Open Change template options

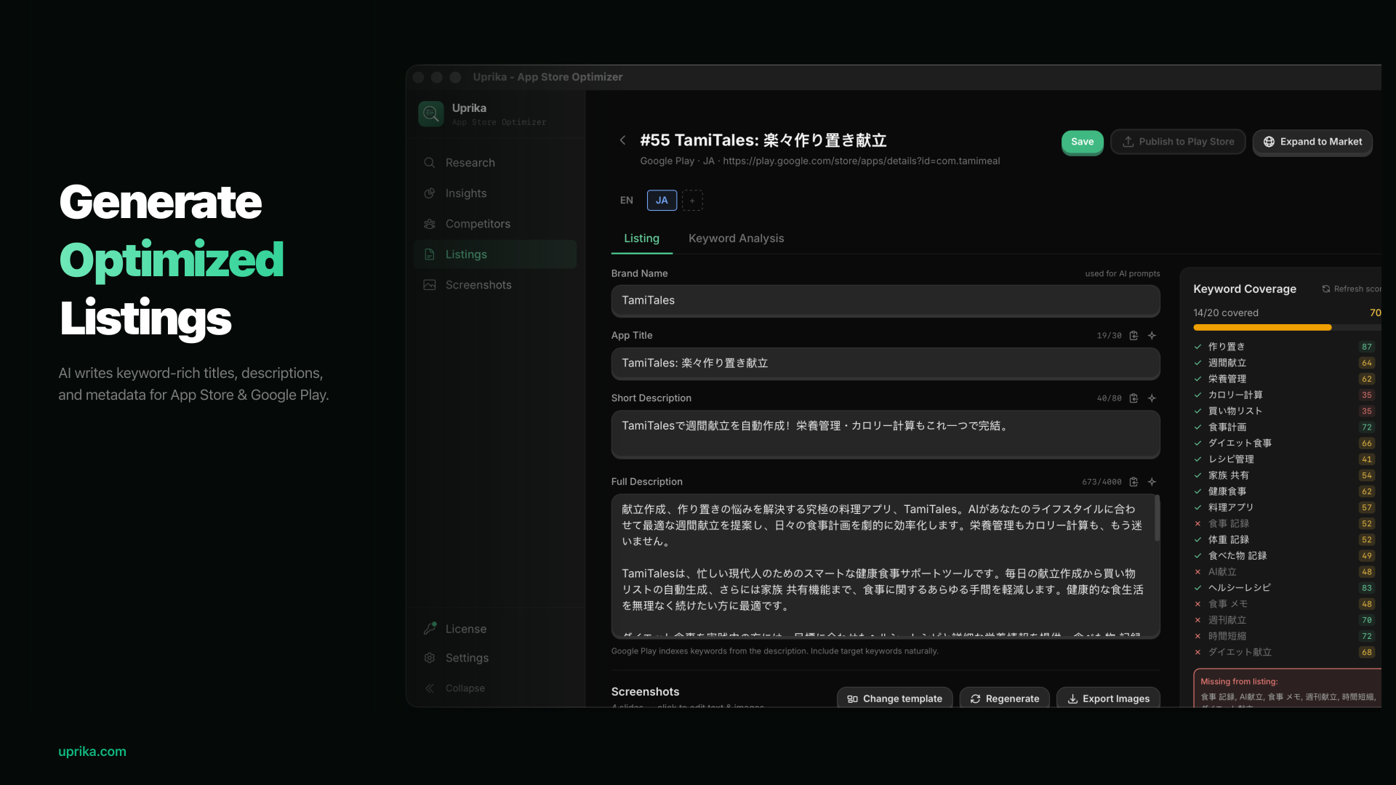[x=894, y=699]
